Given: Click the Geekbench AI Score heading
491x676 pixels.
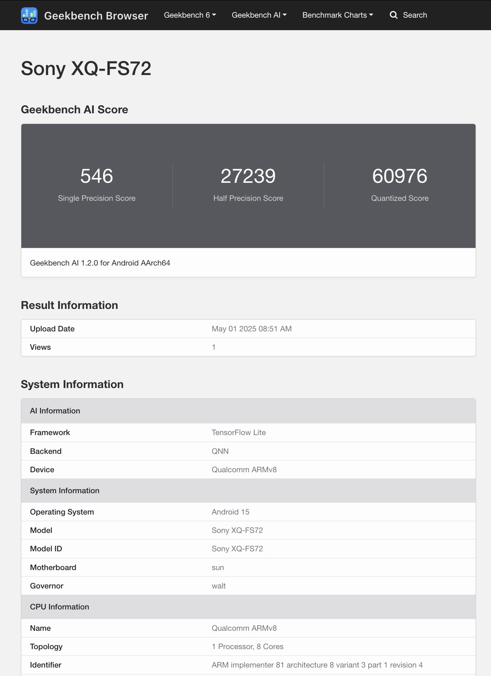Looking at the screenshot, I should pos(75,110).
